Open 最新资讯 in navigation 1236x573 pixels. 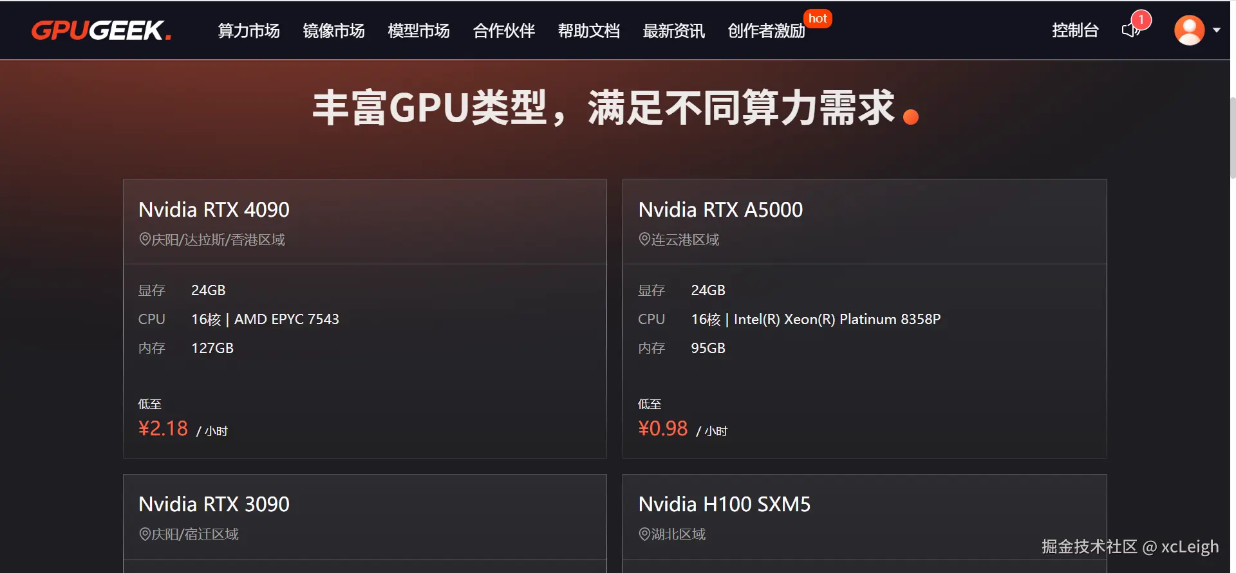click(673, 31)
